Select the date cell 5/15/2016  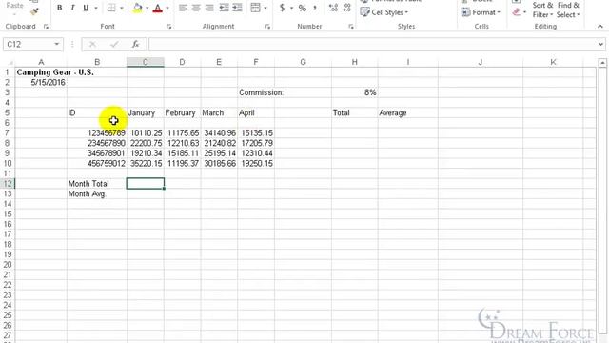pos(41,83)
